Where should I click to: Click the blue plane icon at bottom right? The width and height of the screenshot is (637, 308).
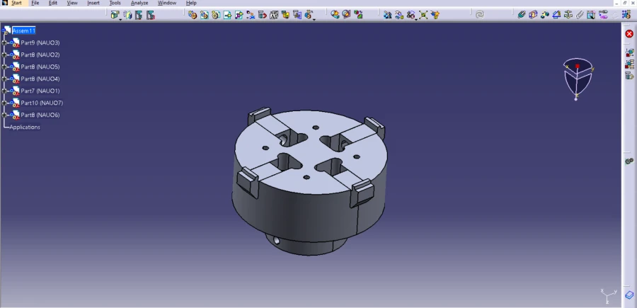point(629,295)
